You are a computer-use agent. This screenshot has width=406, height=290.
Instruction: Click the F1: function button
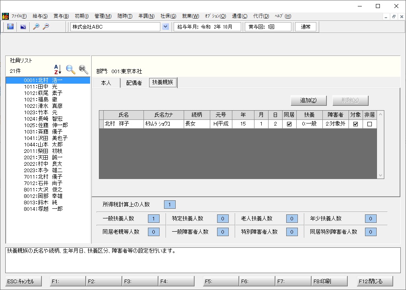tap(68, 281)
